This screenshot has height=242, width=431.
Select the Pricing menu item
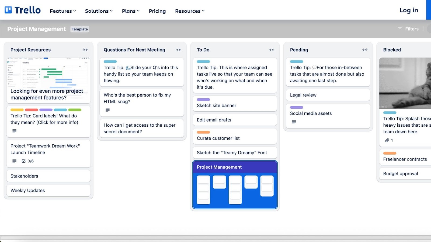coord(157,11)
